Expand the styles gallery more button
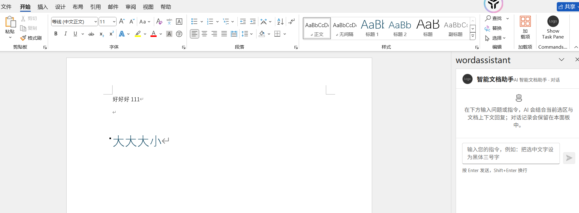 [473, 36]
